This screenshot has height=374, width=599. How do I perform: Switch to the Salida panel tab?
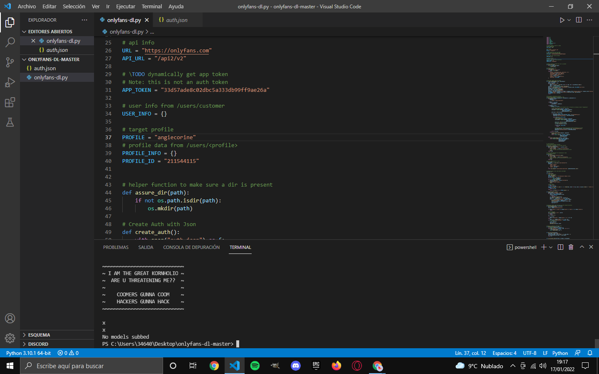tap(146, 247)
